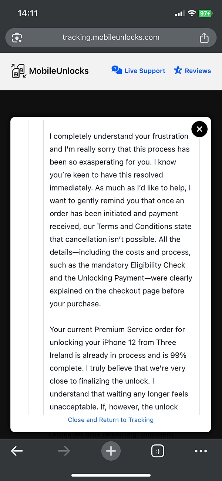The width and height of the screenshot is (222, 481).
Task: Click Close and Return to Tracking
Action: (111, 420)
